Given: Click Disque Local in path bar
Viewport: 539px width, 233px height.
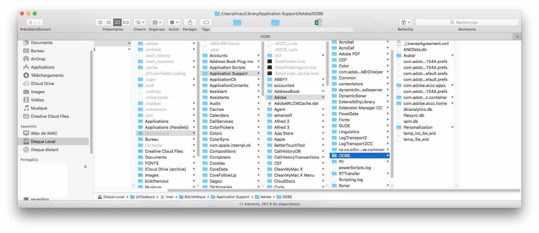Looking at the screenshot, I should pos(111,197).
